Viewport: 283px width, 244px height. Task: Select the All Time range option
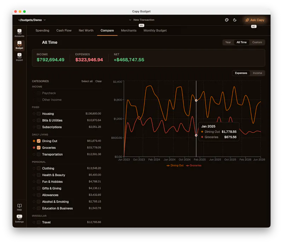click(x=242, y=42)
